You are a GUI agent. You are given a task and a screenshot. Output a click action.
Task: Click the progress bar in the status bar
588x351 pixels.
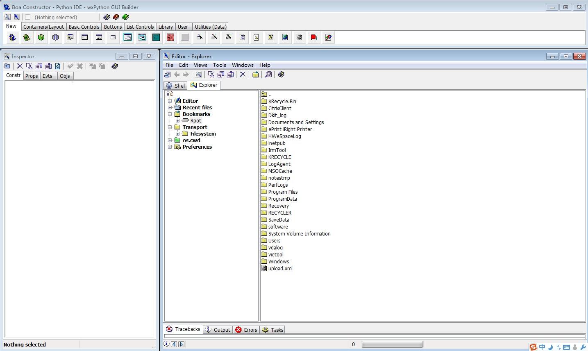pyautogui.click(x=392, y=345)
